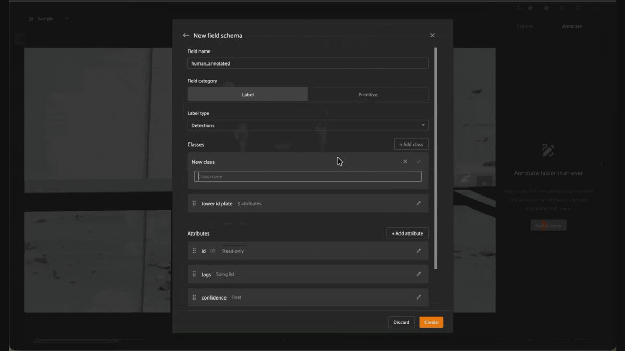Edit the confidence attribute
625x351 pixels.
(418, 297)
